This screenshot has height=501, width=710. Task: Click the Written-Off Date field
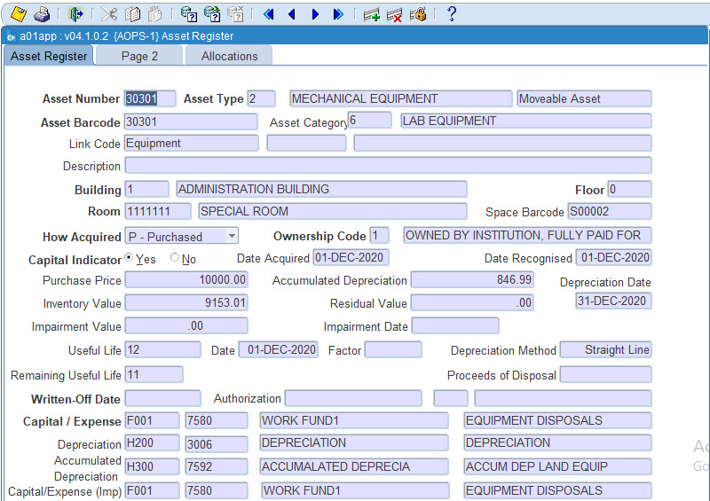pyautogui.click(x=162, y=399)
